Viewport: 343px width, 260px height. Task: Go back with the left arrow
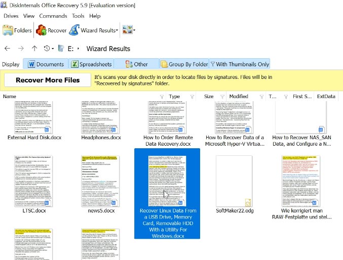8,48
